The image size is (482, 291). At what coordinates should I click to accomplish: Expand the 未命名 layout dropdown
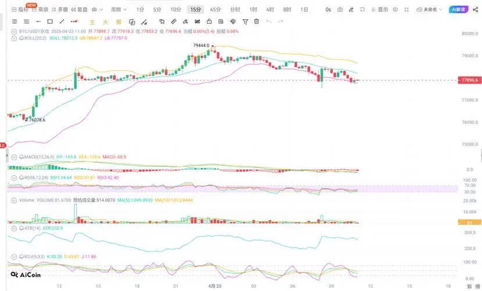tap(429, 9)
